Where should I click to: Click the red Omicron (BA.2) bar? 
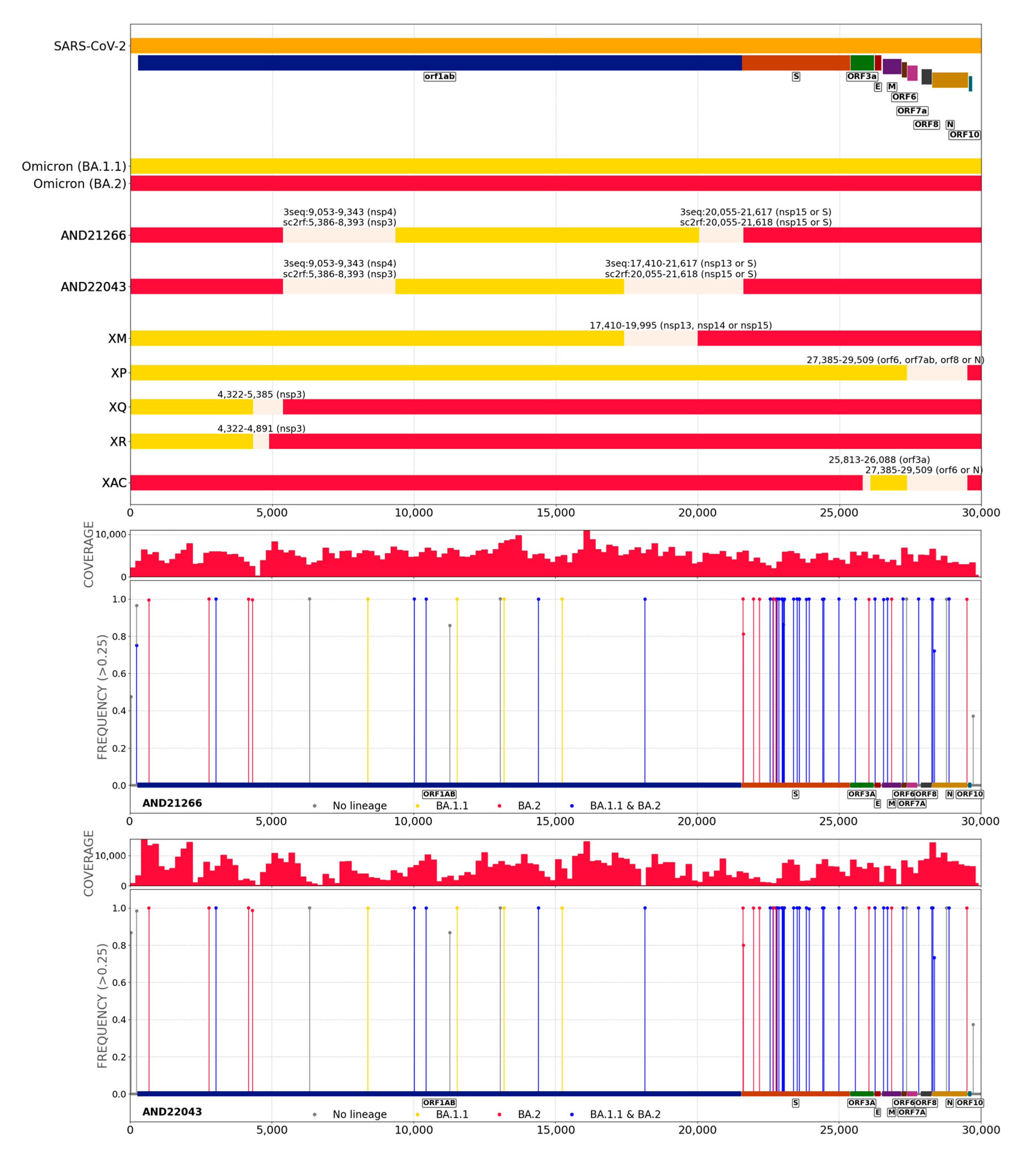click(x=555, y=183)
